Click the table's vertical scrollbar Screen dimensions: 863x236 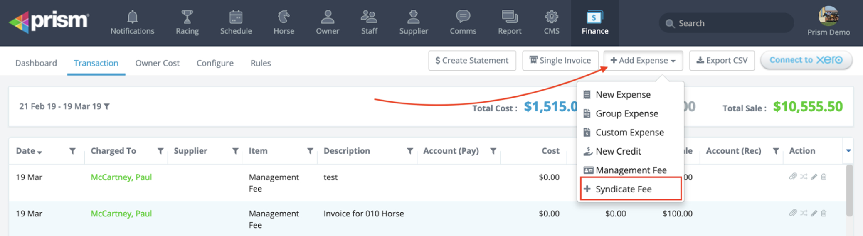point(849,190)
